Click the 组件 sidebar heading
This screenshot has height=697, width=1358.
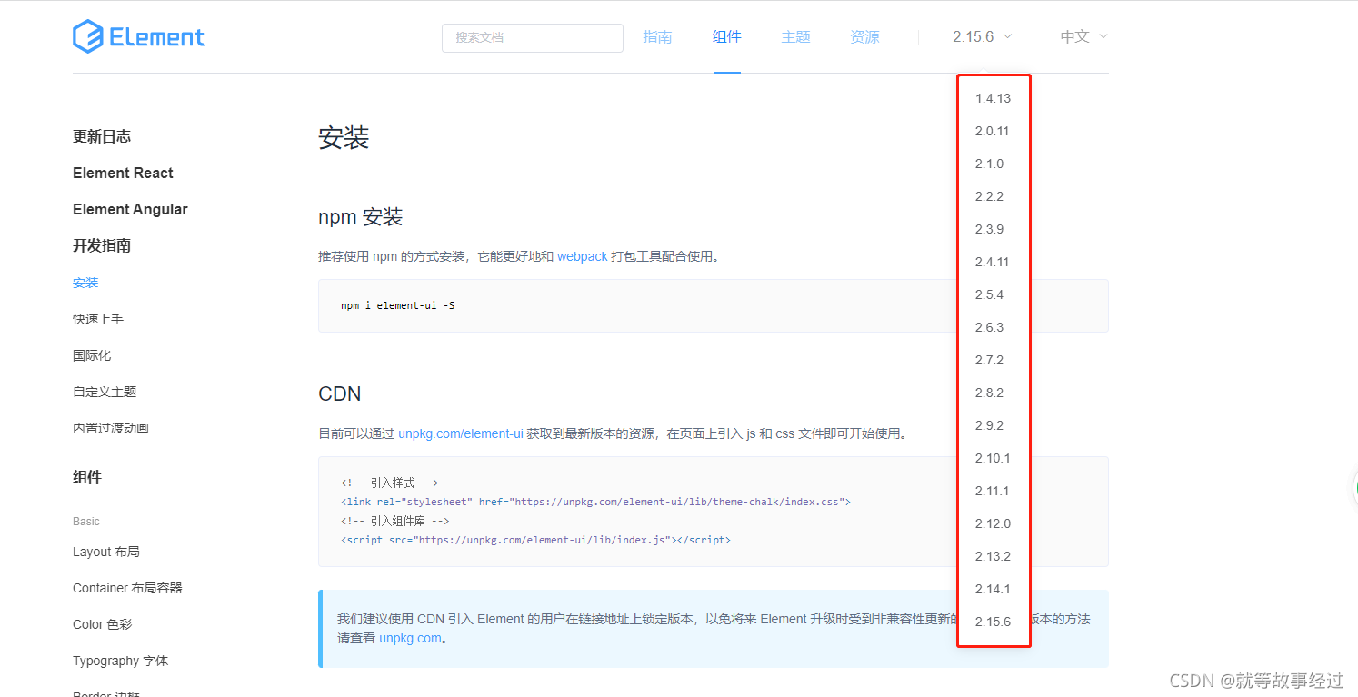pyautogui.click(x=87, y=477)
